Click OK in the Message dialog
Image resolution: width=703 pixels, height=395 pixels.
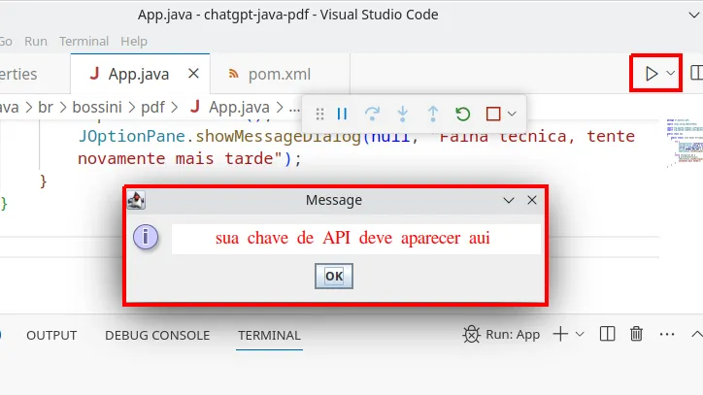334,277
